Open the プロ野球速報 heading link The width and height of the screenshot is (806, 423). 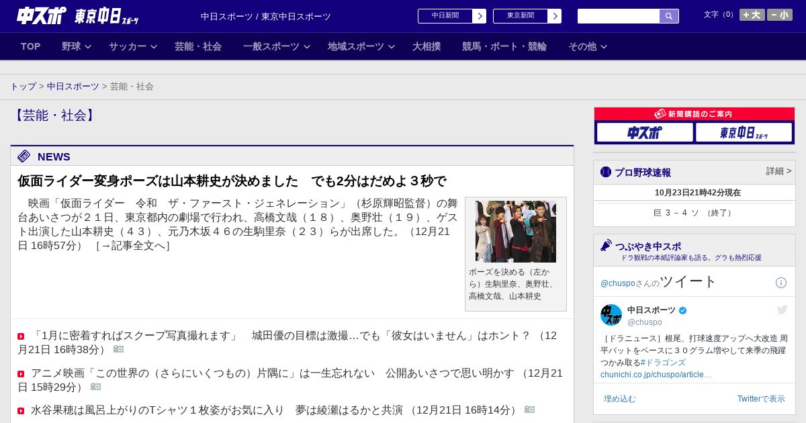[x=643, y=173]
